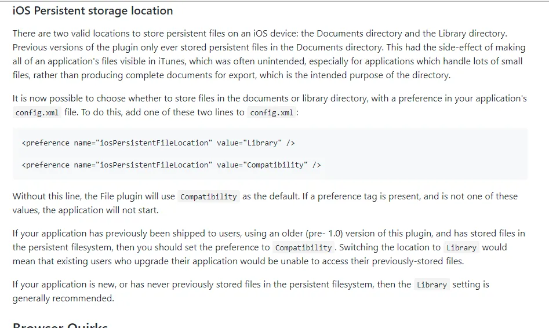This screenshot has width=549, height=328.
Task: Click 'Compatibility' code in the 'Without this line' sentence
Action: [x=208, y=197]
